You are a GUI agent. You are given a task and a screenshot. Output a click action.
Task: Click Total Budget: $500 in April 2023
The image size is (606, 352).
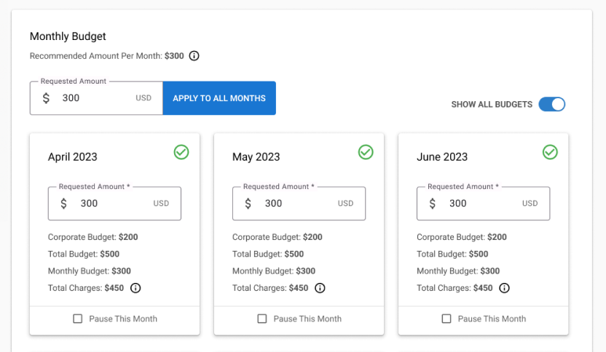(x=84, y=254)
